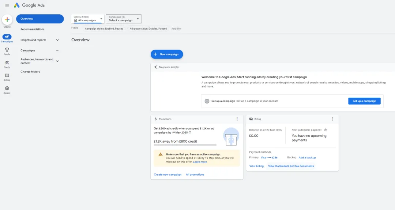The width and height of the screenshot is (395, 210).
Task: Open View billing link
Action: pos(256,166)
